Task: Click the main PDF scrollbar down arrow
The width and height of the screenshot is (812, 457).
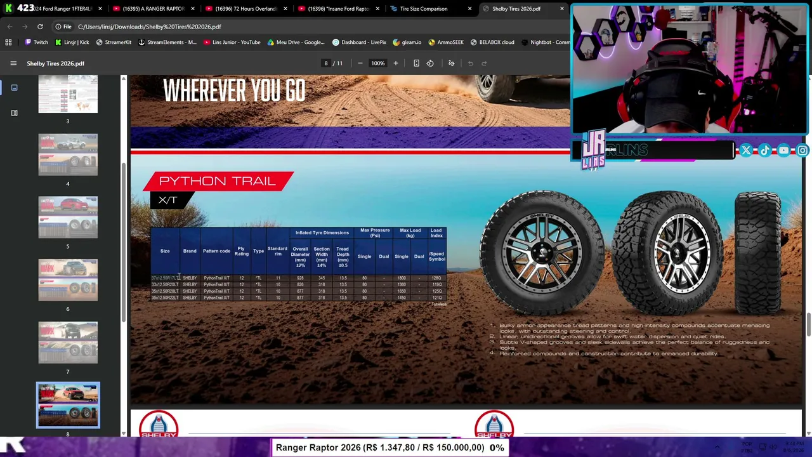Action: 808,433
